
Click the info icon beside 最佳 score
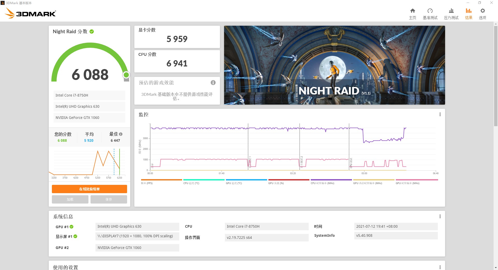[121, 134]
